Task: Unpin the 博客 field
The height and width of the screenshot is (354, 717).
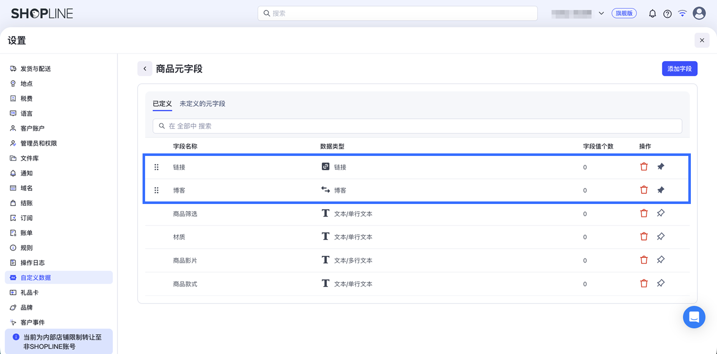Action: pos(660,190)
